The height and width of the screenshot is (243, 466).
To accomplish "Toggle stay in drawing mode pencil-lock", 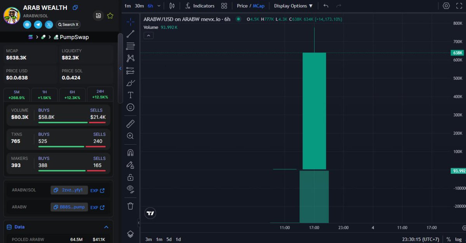I will 130,165.
